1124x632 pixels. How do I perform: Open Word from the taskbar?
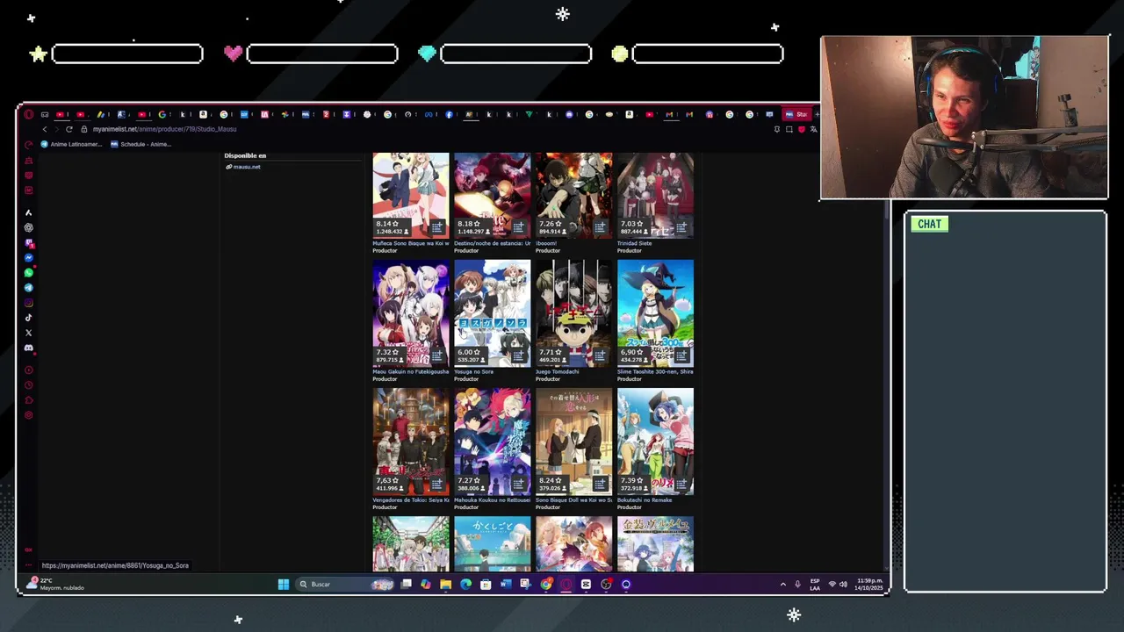(x=506, y=584)
